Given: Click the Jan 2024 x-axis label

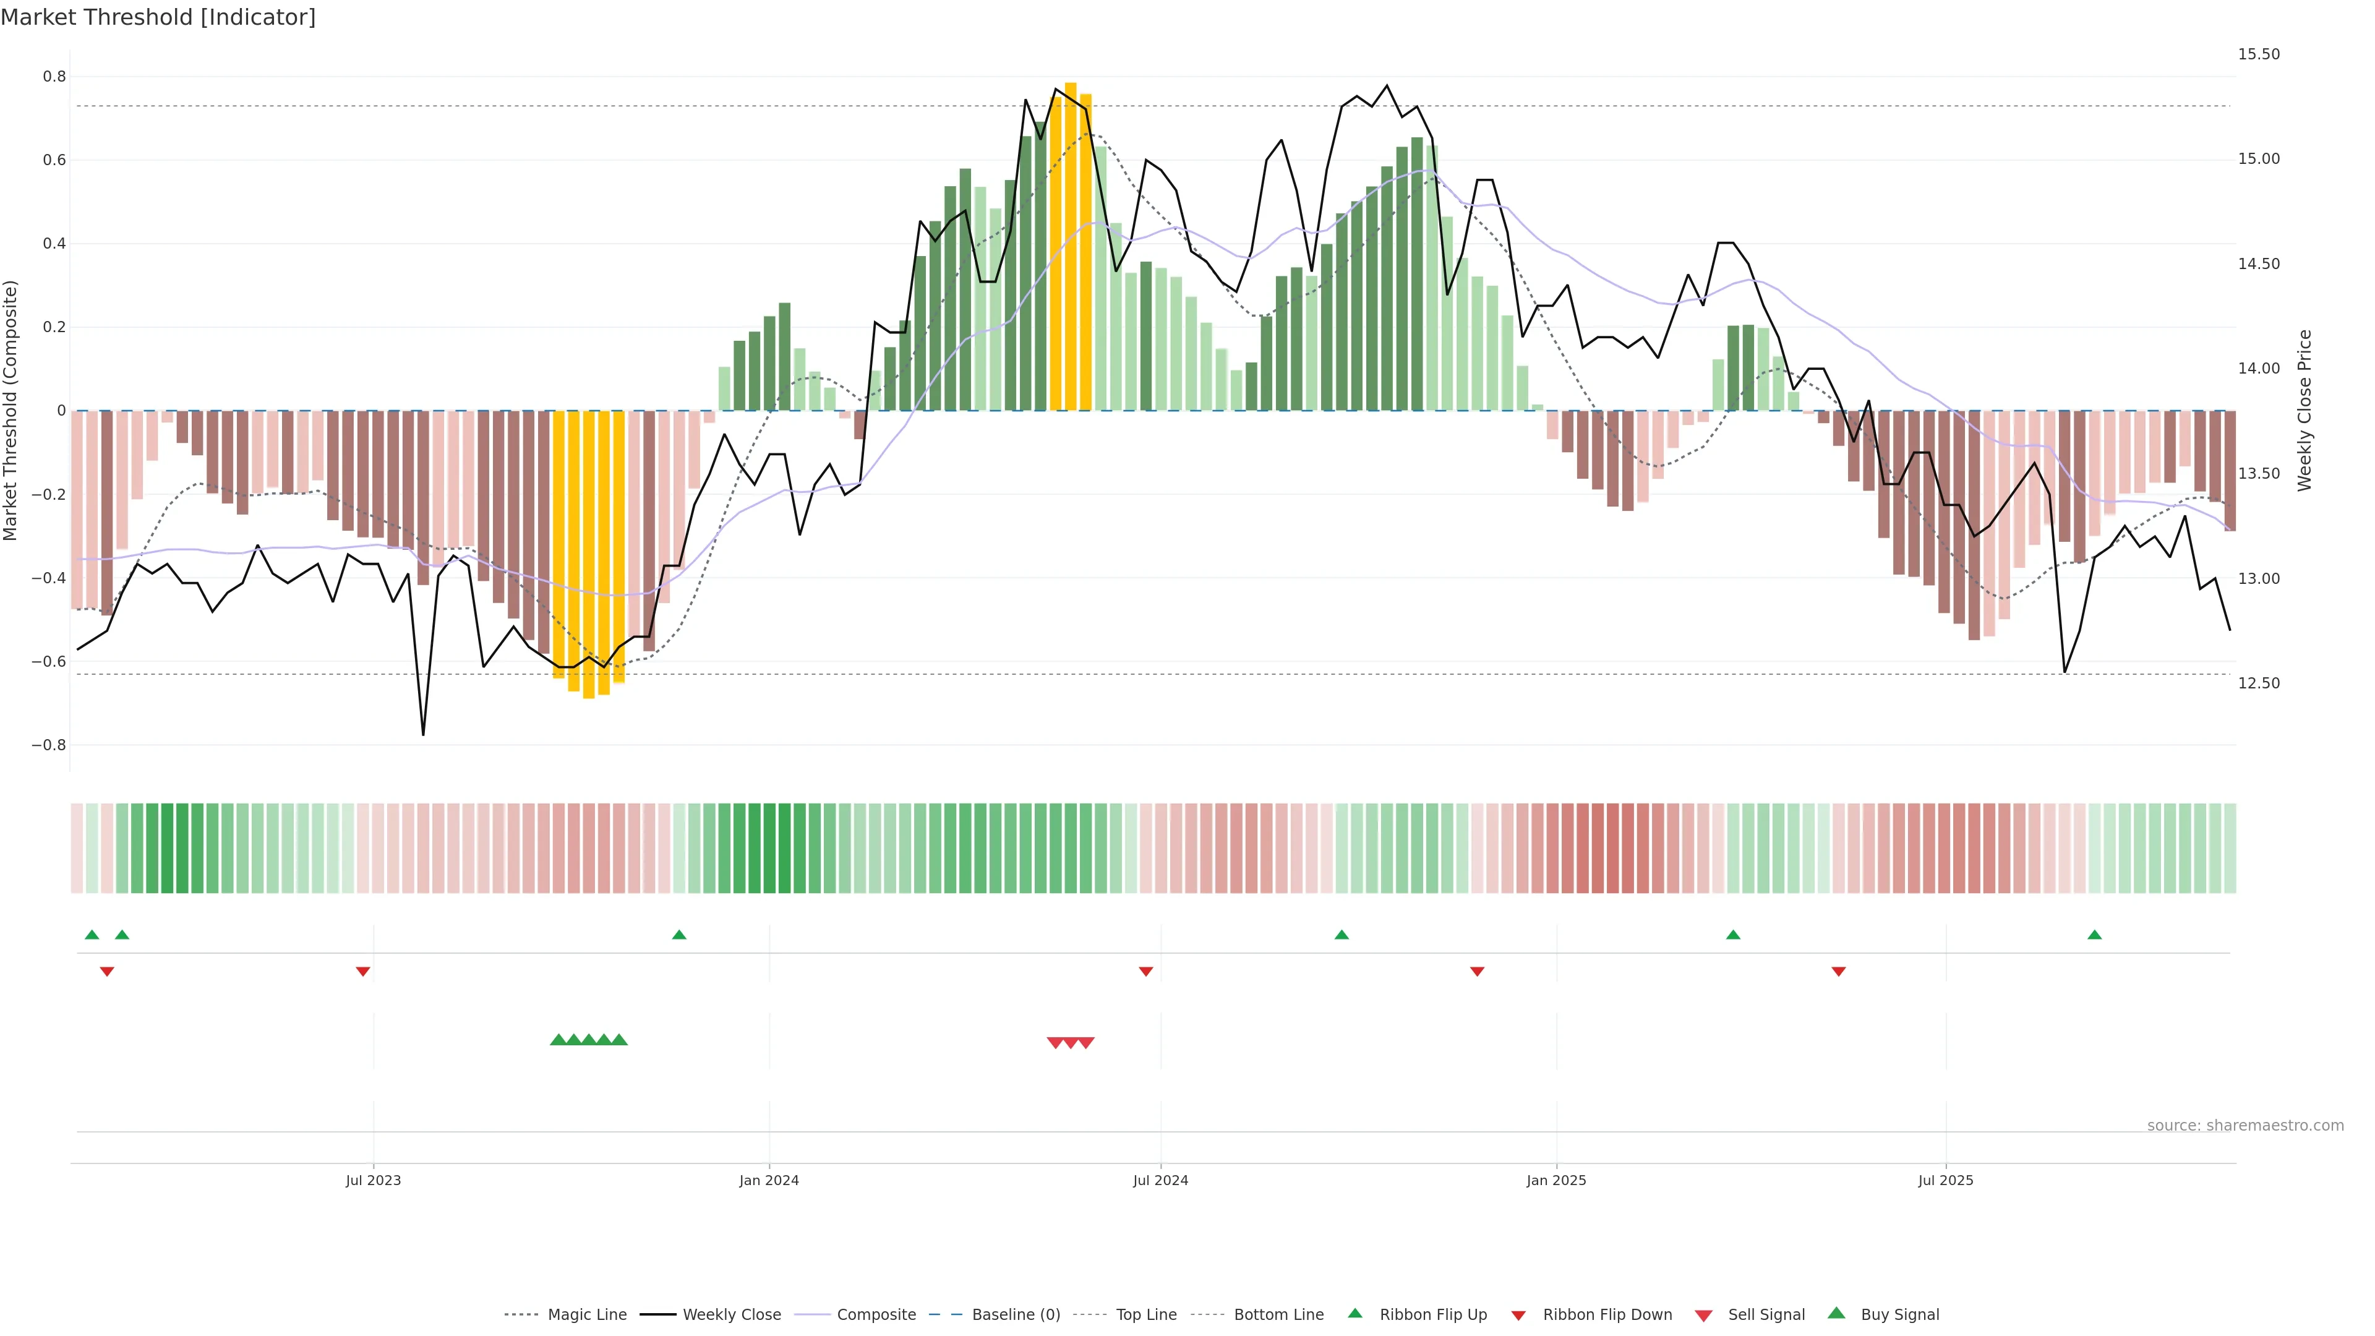Looking at the screenshot, I should 769,1180.
